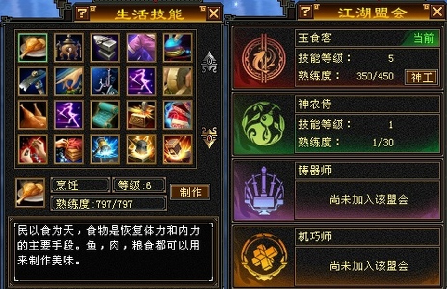Close the 生活技能 window
The height and width of the screenshot is (289, 447).
click(x=214, y=13)
